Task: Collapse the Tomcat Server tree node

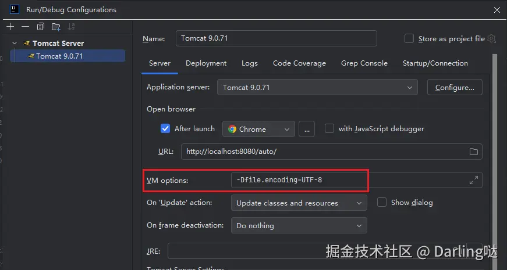Action: (15, 43)
